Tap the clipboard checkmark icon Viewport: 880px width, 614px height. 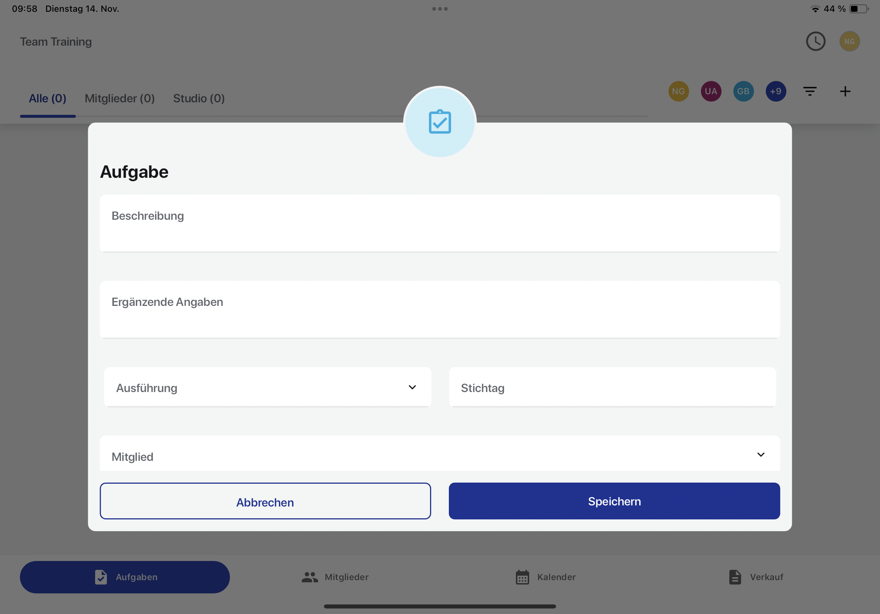click(440, 122)
